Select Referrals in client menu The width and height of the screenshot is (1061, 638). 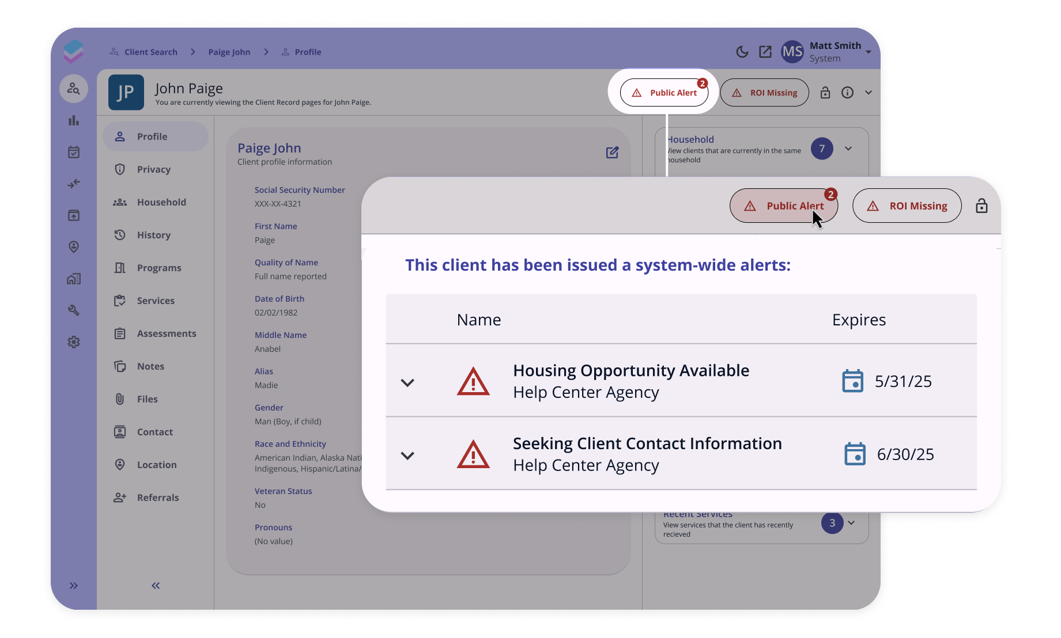coord(156,498)
